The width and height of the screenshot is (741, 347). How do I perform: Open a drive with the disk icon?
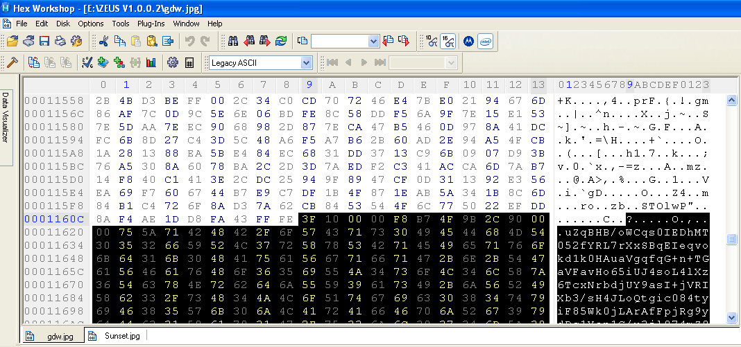28,42
